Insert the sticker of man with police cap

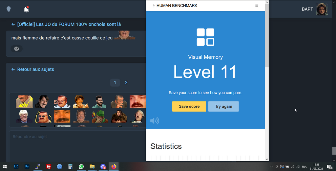click(62, 101)
